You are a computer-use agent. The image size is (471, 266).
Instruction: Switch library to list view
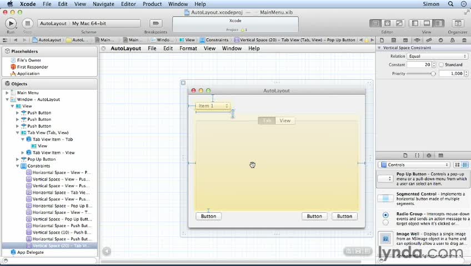pyautogui.click(x=465, y=165)
